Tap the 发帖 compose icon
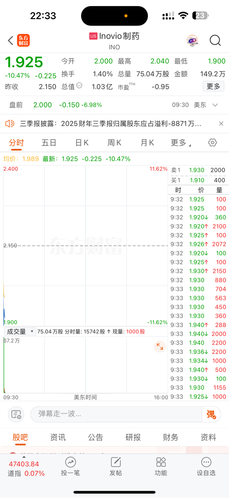The width and height of the screenshot is (229, 498). 116,467
